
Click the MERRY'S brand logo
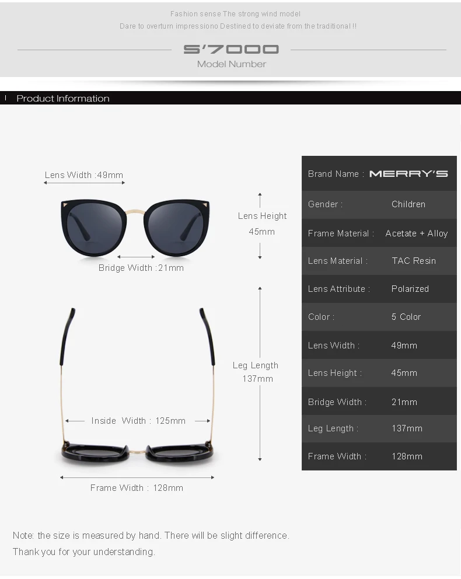pyautogui.click(x=408, y=173)
